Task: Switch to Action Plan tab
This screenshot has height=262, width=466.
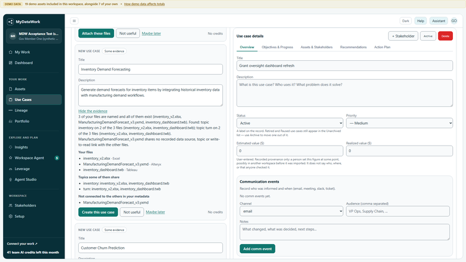Action: pos(382,47)
